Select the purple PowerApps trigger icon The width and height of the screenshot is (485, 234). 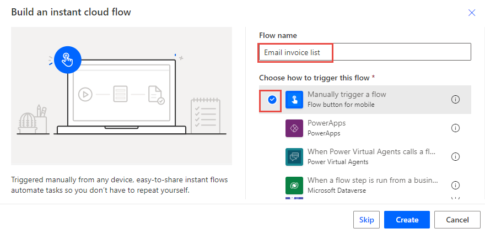[294, 128]
